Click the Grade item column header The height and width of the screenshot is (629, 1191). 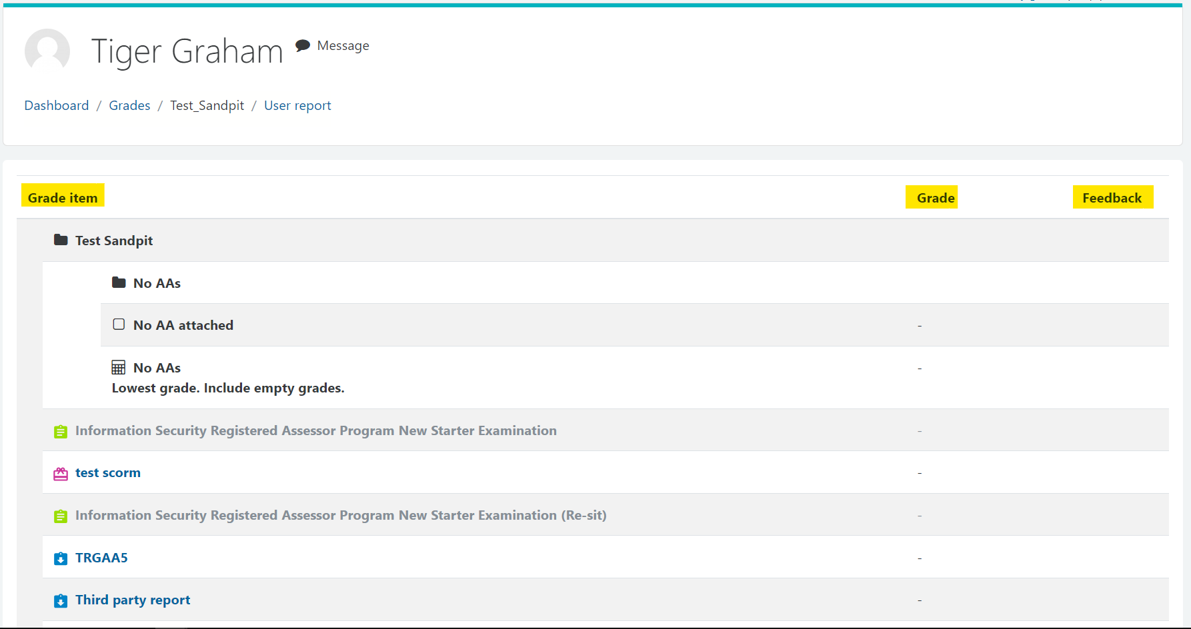pyautogui.click(x=63, y=197)
